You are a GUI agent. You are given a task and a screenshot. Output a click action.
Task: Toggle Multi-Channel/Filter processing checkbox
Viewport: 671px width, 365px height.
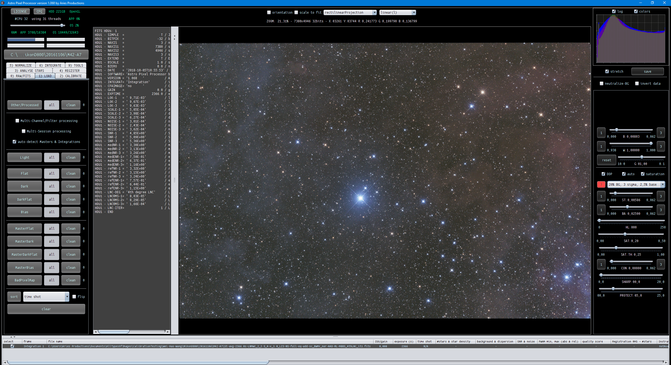pyautogui.click(x=17, y=121)
